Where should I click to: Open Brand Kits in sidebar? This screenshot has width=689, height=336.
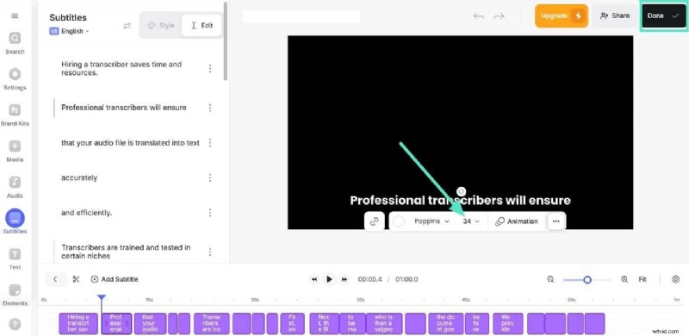click(15, 115)
